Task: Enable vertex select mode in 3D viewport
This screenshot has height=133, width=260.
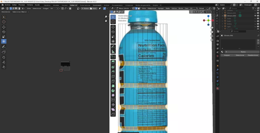Action: click(x=133, y=8)
